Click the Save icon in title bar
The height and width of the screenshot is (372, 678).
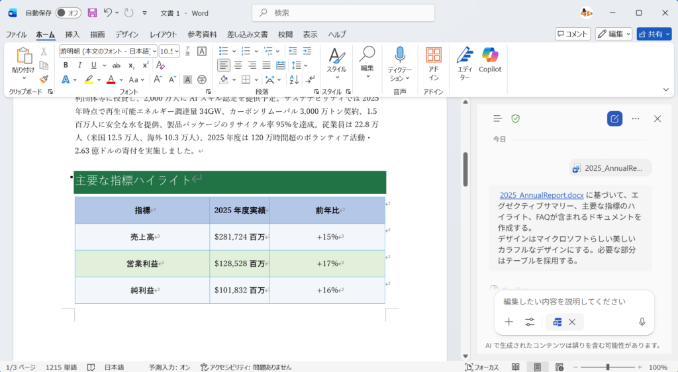pos(92,13)
